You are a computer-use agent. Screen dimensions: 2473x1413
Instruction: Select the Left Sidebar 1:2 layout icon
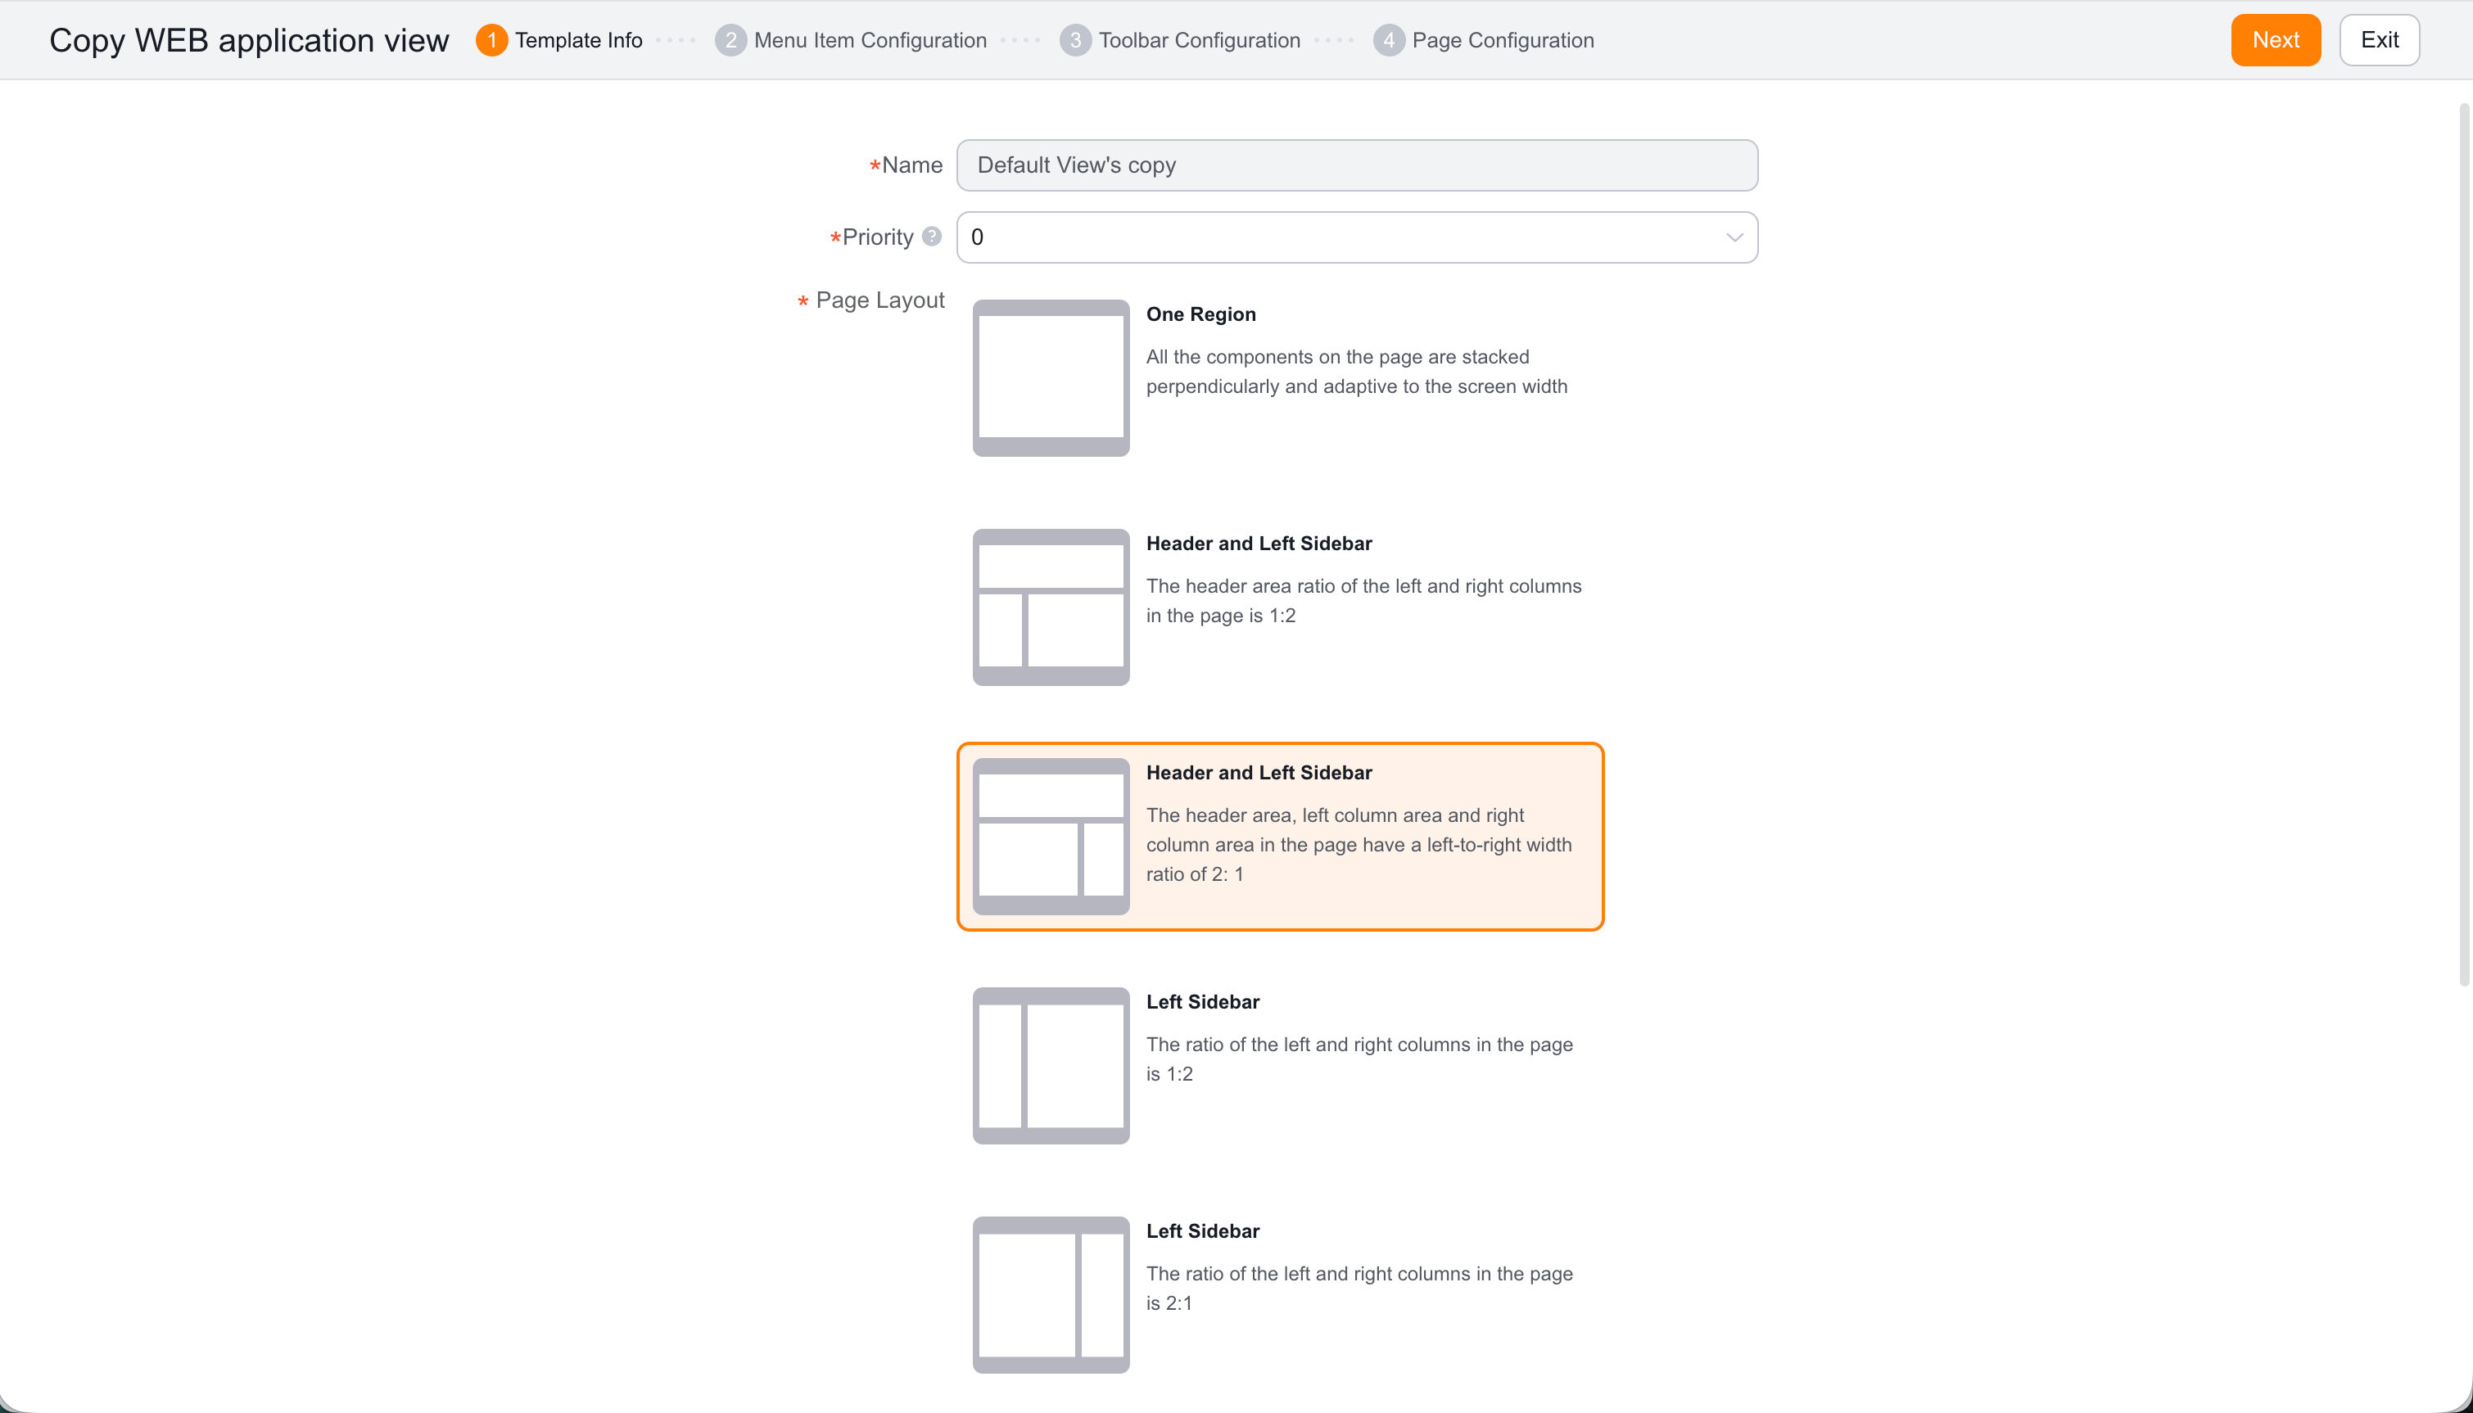1051,1064
